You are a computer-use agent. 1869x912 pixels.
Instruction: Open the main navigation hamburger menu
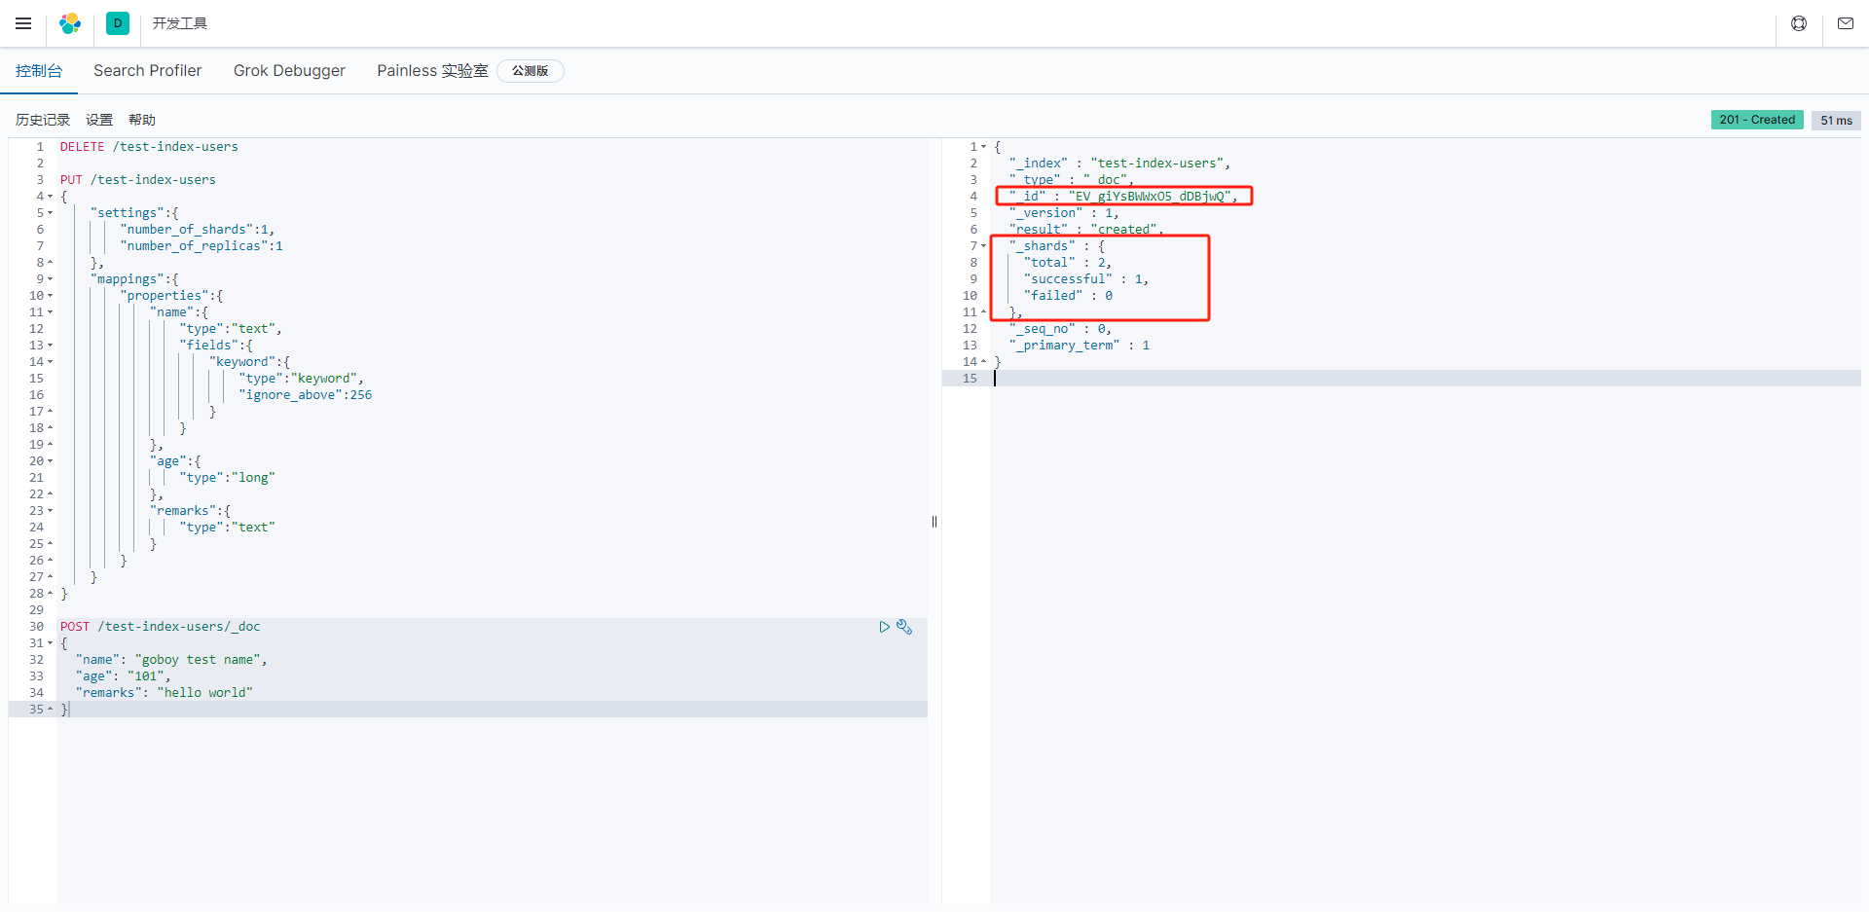(x=23, y=23)
